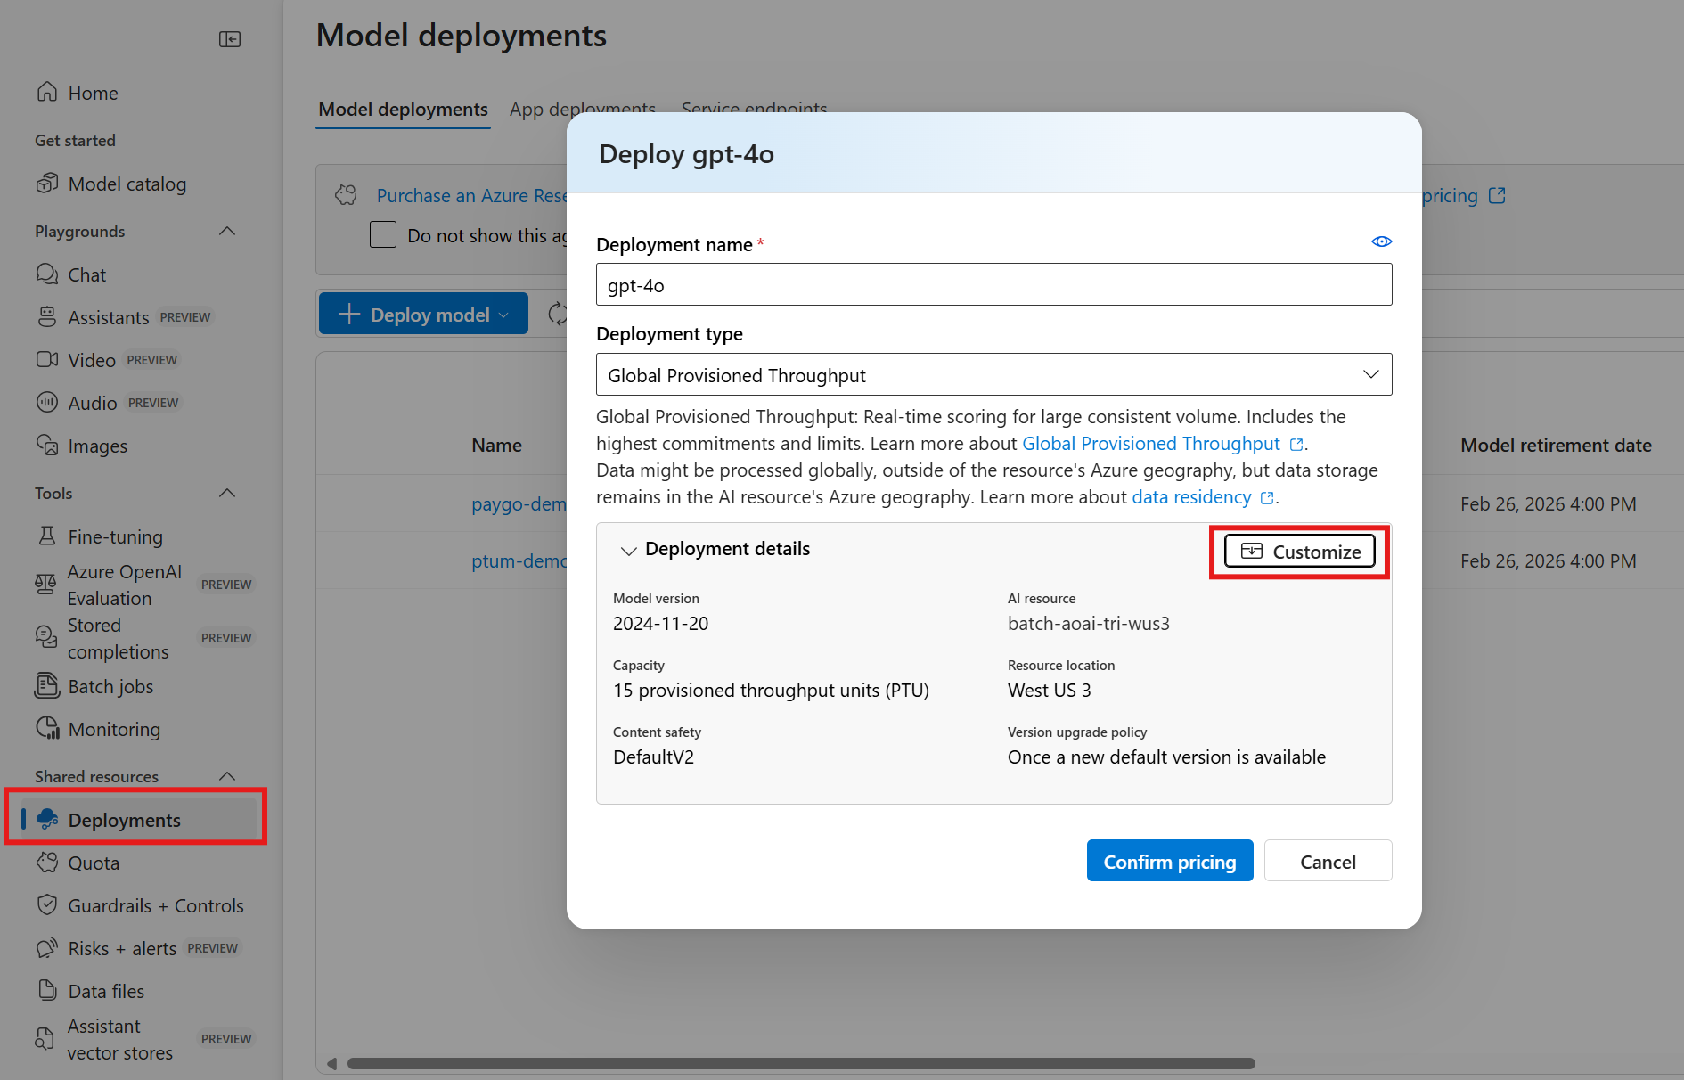Open the Deployment type dropdown
Image resolution: width=1684 pixels, height=1080 pixels.
(993, 375)
